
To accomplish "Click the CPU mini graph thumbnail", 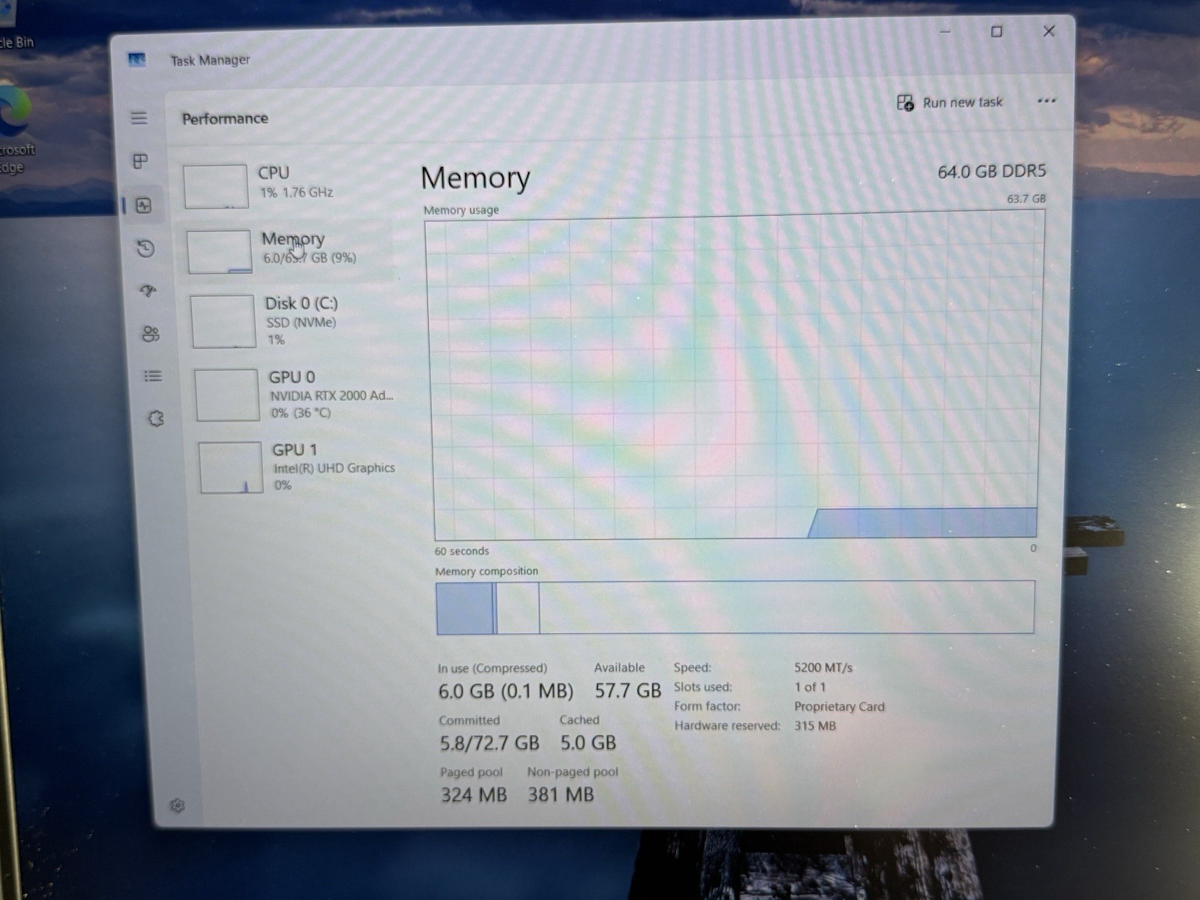I will (x=215, y=186).
